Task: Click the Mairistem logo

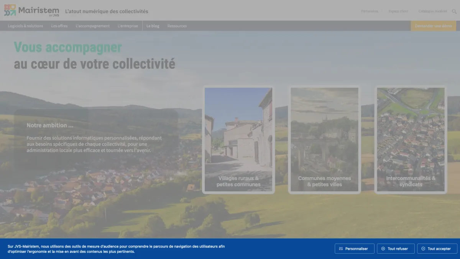Action: [31, 11]
